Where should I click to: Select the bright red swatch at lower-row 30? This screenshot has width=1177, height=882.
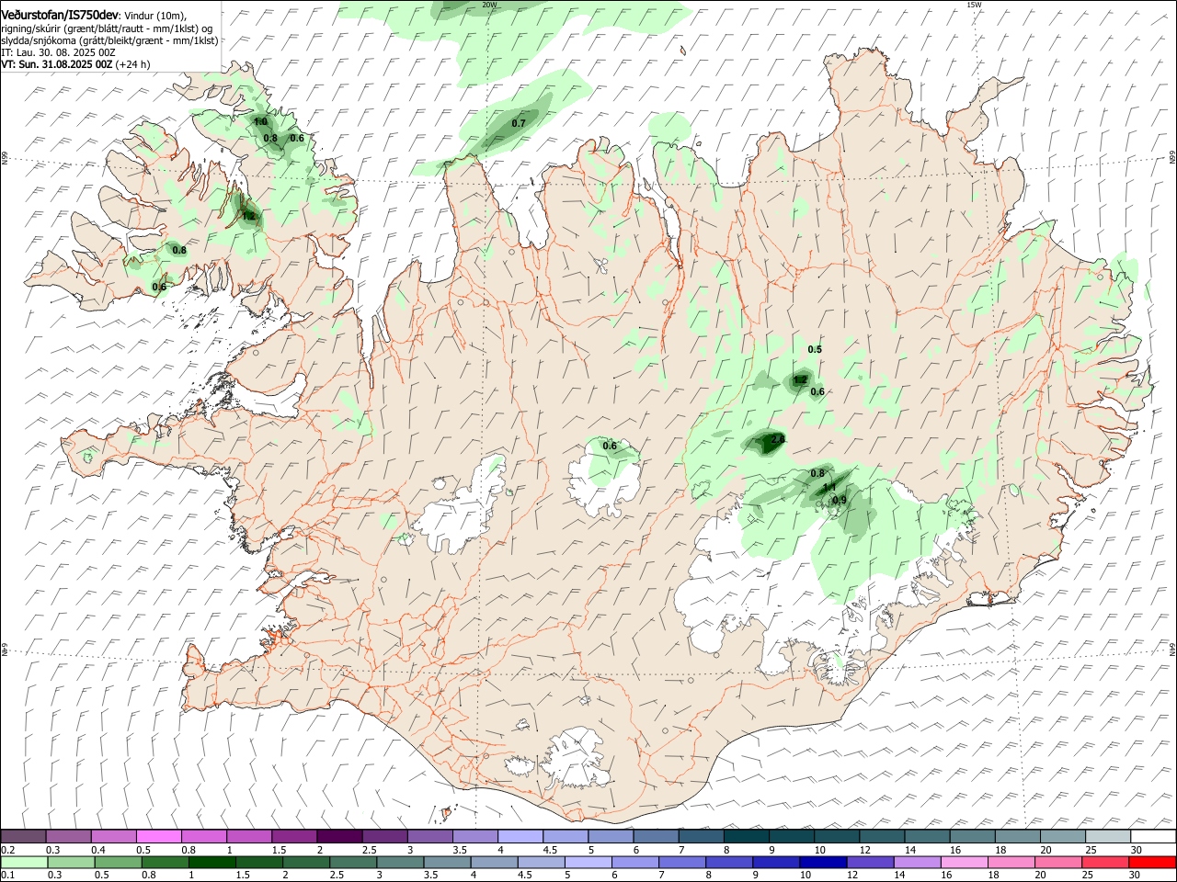coord(1151,862)
